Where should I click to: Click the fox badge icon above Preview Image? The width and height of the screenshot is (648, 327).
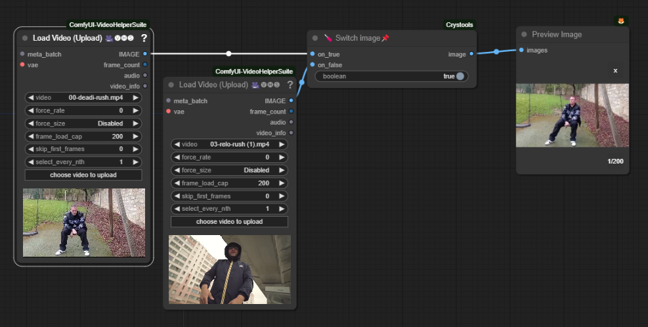tap(620, 20)
